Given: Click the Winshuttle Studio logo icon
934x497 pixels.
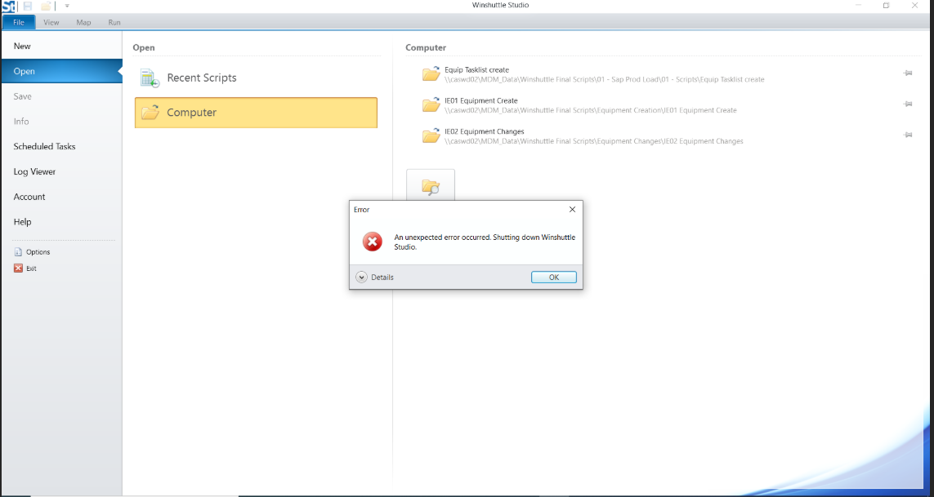Looking at the screenshot, I should pyautogui.click(x=8, y=7).
